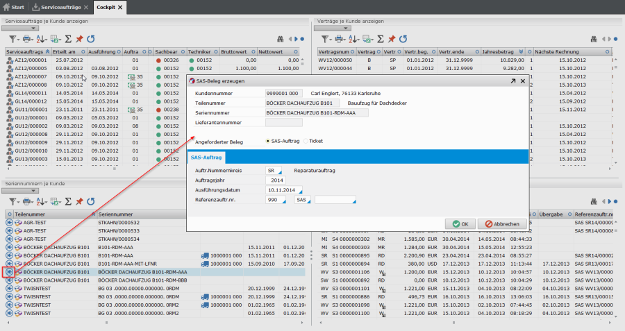
Task: Refresh the Serviceaufträge list
Action: pyautogui.click(x=91, y=40)
